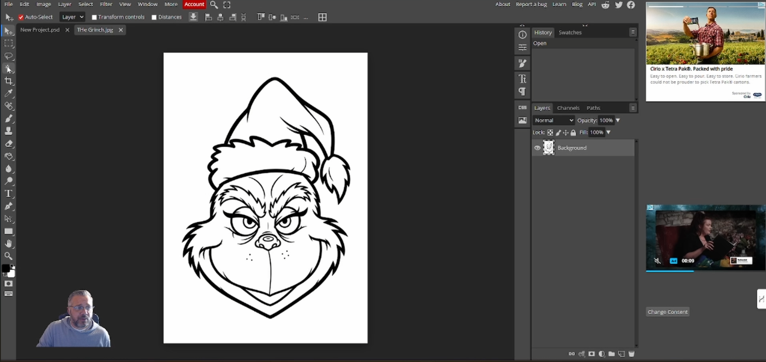Enable Transform controls checkbox

click(x=94, y=17)
